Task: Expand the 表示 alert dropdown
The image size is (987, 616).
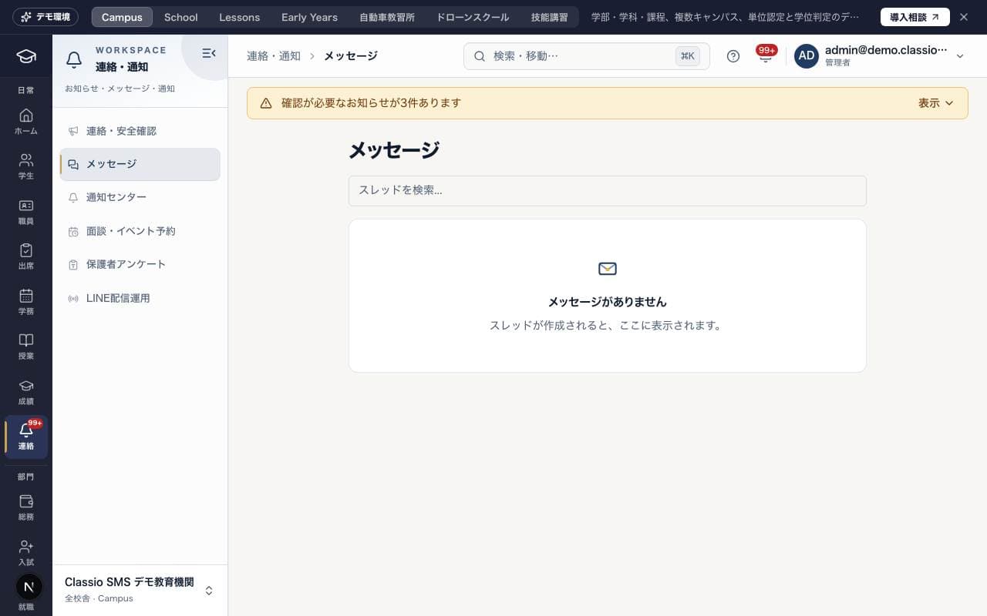Action: 936,103
